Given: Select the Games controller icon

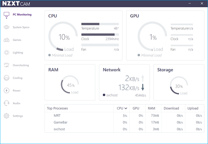Looking at the screenshot, I should tap(6, 40).
